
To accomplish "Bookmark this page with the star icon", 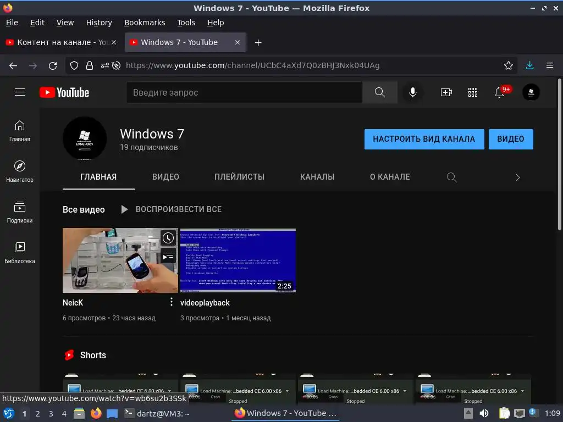I will [509, 65].
